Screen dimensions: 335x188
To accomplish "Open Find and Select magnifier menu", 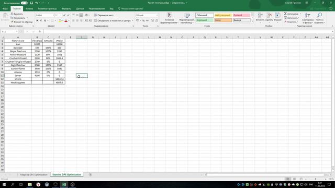I will 320,18.
